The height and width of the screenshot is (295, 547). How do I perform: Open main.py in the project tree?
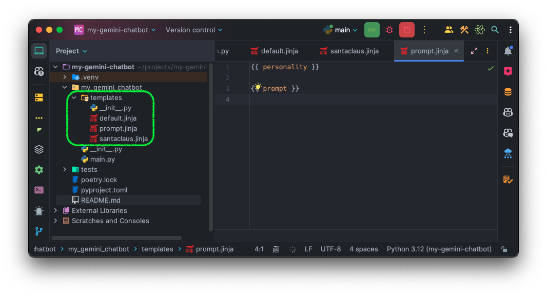[102, 159]
